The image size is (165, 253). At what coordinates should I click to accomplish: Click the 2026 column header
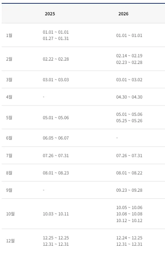(123, 14)
